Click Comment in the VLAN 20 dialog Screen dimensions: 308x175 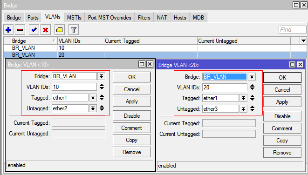[x=282, y=128]
